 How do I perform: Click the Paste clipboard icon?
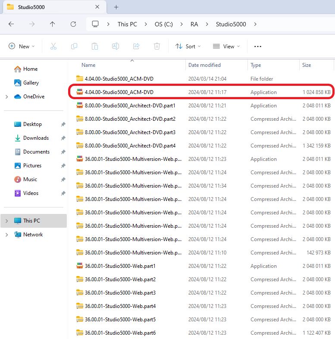coord(95,46)
